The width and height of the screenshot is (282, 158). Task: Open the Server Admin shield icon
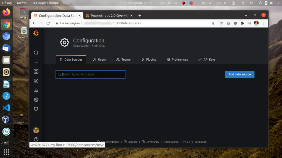pyautogui.click(x=36, y=109)
